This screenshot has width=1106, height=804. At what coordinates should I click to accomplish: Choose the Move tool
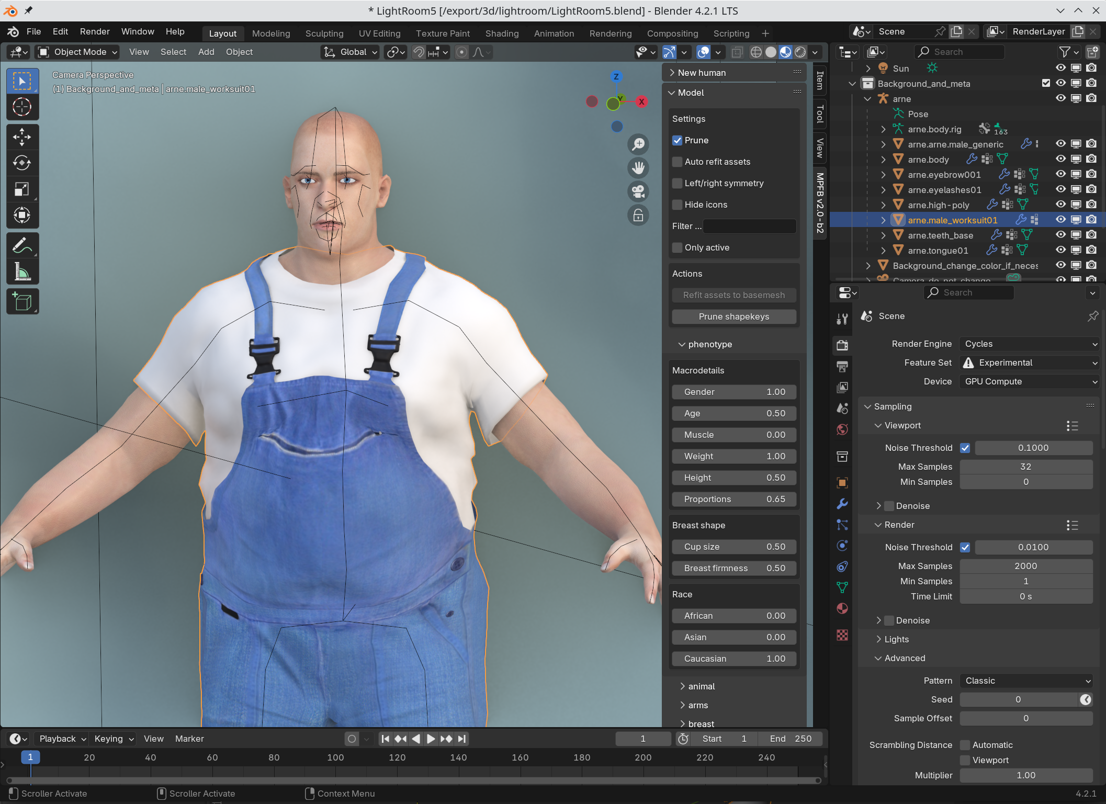tap(22, 138)
